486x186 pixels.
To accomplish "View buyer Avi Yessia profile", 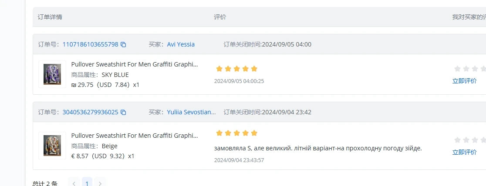I will click(181, 44).
